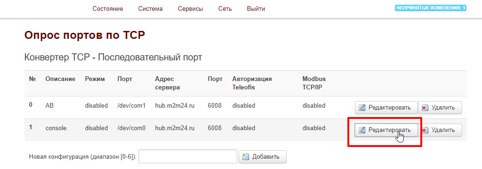Open the Сервисы menu

pyautogui.click(x=191, y=9)
